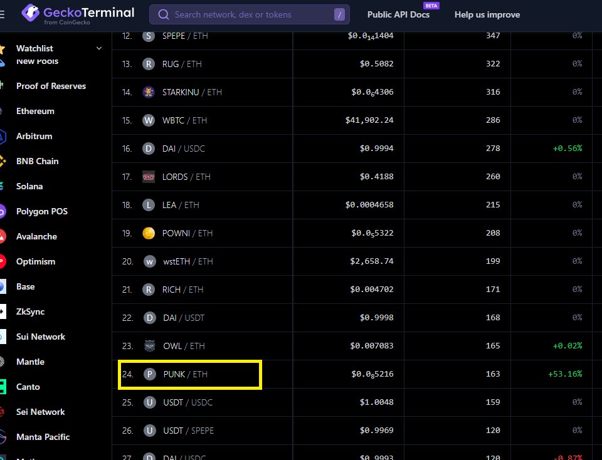This screenshot has height=460, width=602.
Task: Open the DAI / USDC pool row 16
Action: [184, 149]
